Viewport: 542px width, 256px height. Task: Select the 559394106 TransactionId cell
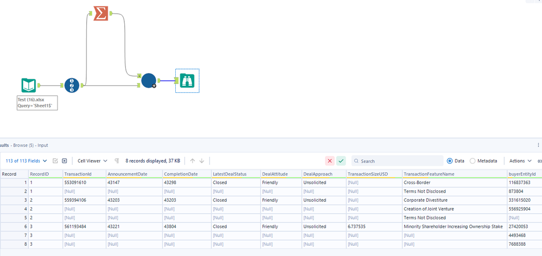point(84,200)
